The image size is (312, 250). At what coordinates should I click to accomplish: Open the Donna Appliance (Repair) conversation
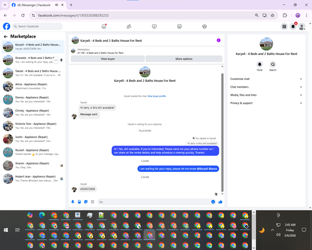pyautogui.click(x=33, y=99)
